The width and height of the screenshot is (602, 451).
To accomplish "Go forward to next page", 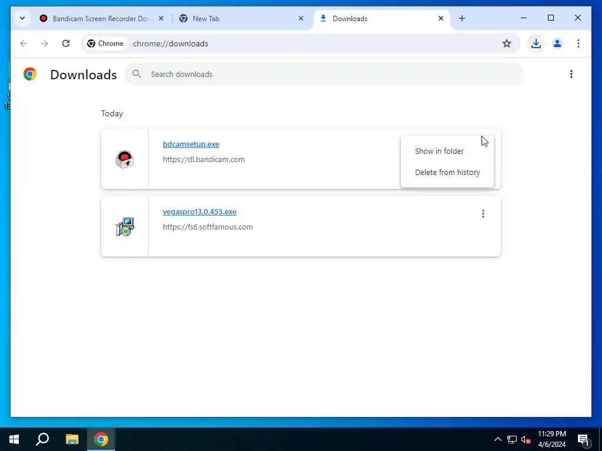I will tap(45, 43).
